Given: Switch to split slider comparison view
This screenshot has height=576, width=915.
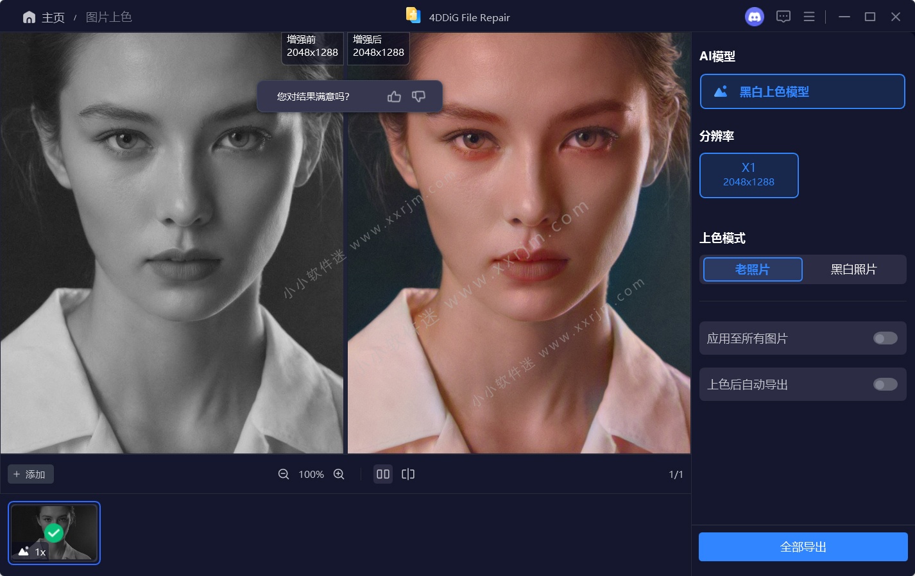Looking at the screenshot, I should click(x=408, y=474).
